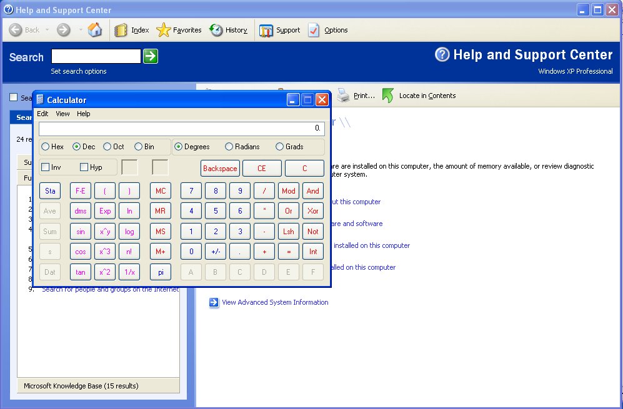Viewport: 623px width, 409px height.
Task: Click the dms button
Action: [81, 211]
